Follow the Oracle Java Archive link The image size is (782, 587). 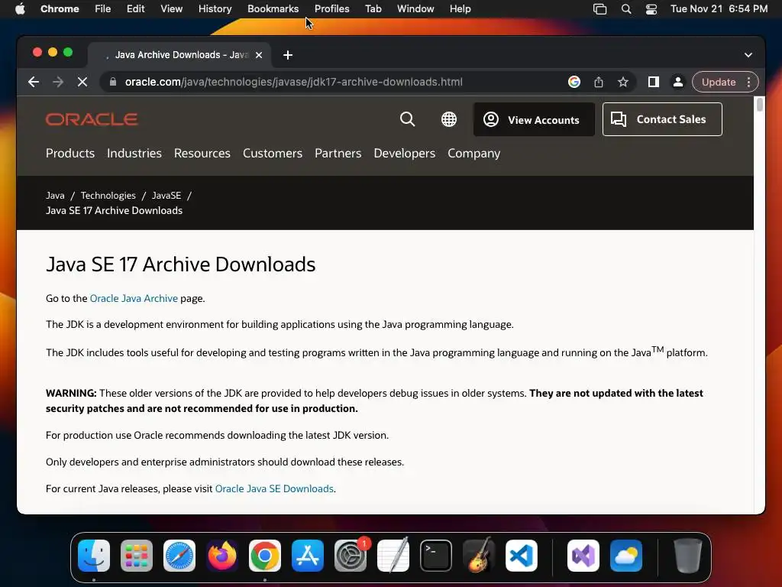134,299
